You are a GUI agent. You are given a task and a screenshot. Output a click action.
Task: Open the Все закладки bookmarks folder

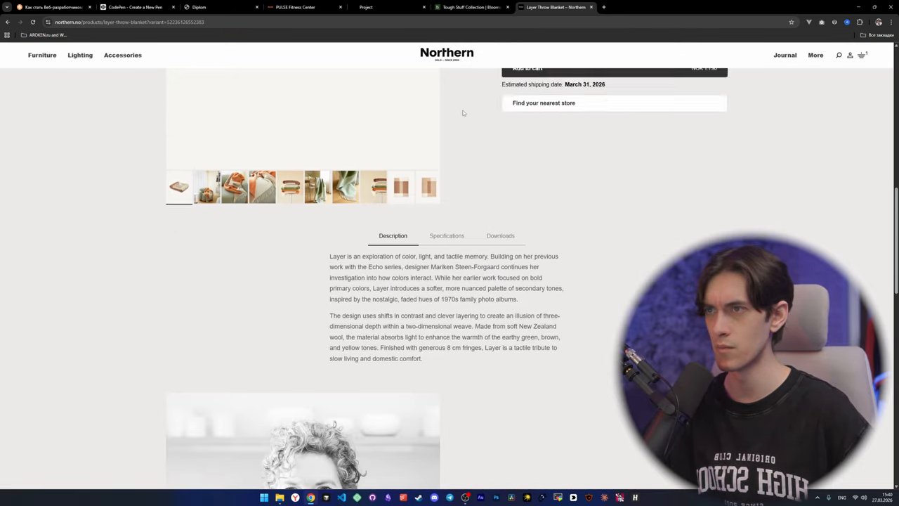877,35
